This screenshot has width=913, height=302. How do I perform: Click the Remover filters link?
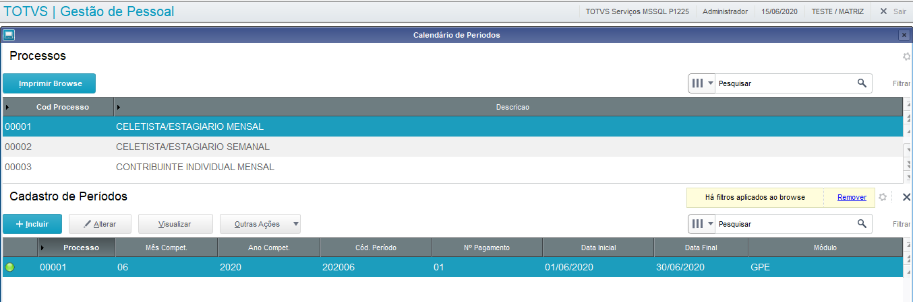point(852,197)
